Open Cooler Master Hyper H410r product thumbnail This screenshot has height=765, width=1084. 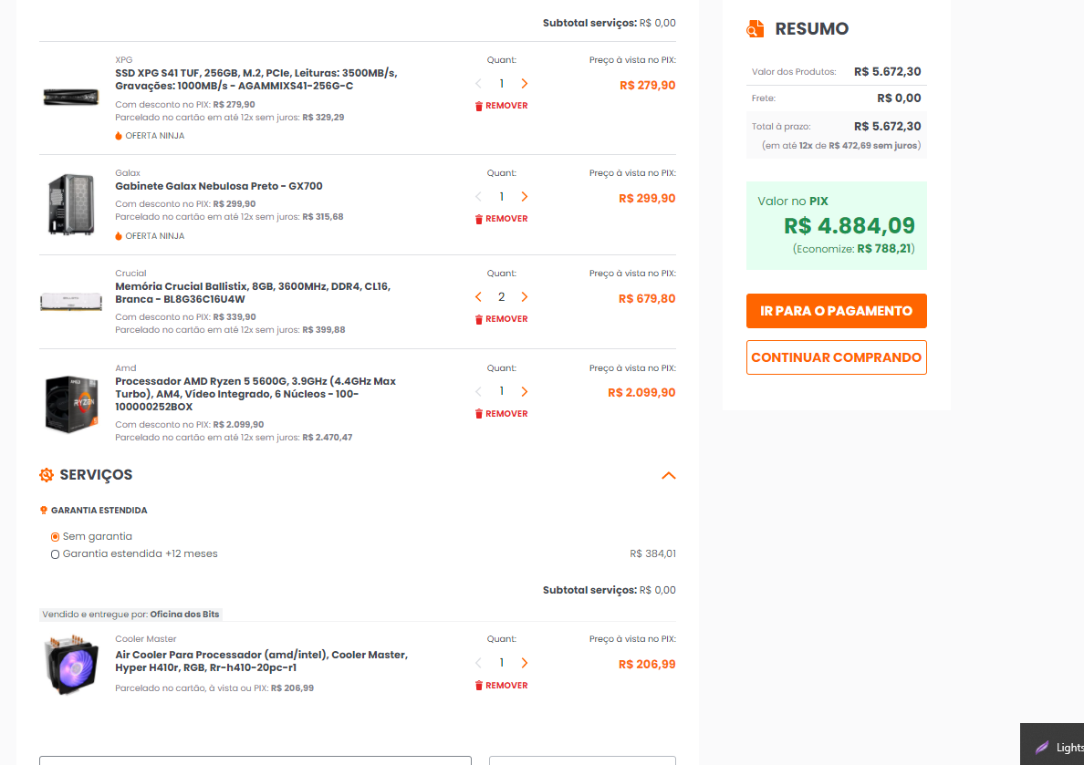(71, 665)
